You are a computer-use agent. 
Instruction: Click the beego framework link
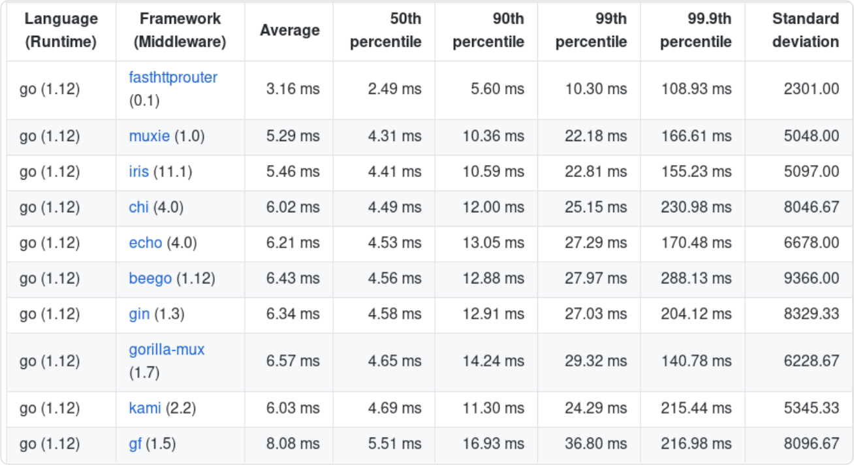tap(150, 279)
